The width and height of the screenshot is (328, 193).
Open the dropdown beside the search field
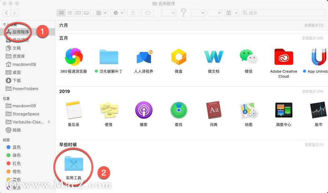(232, 13)
